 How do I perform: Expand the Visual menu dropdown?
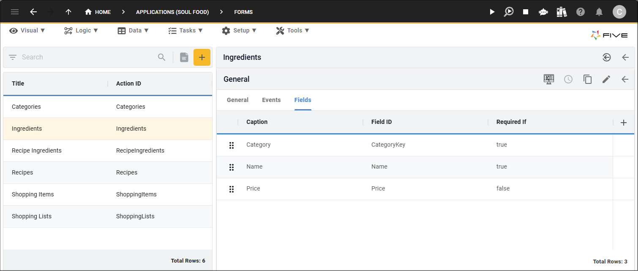click(x=27, y=30)
